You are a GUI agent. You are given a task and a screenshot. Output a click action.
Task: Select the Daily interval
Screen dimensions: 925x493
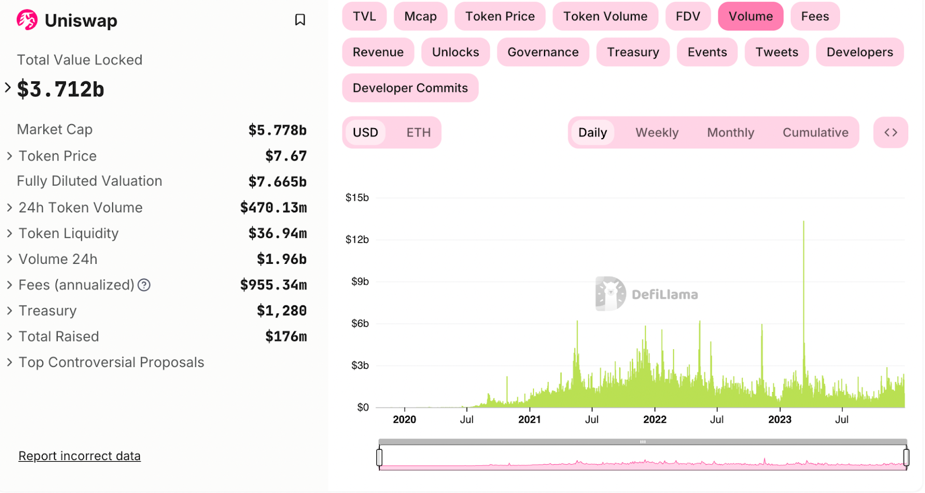[x=593, y=132]
